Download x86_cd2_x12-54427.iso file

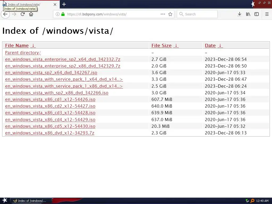click(50, 106)
